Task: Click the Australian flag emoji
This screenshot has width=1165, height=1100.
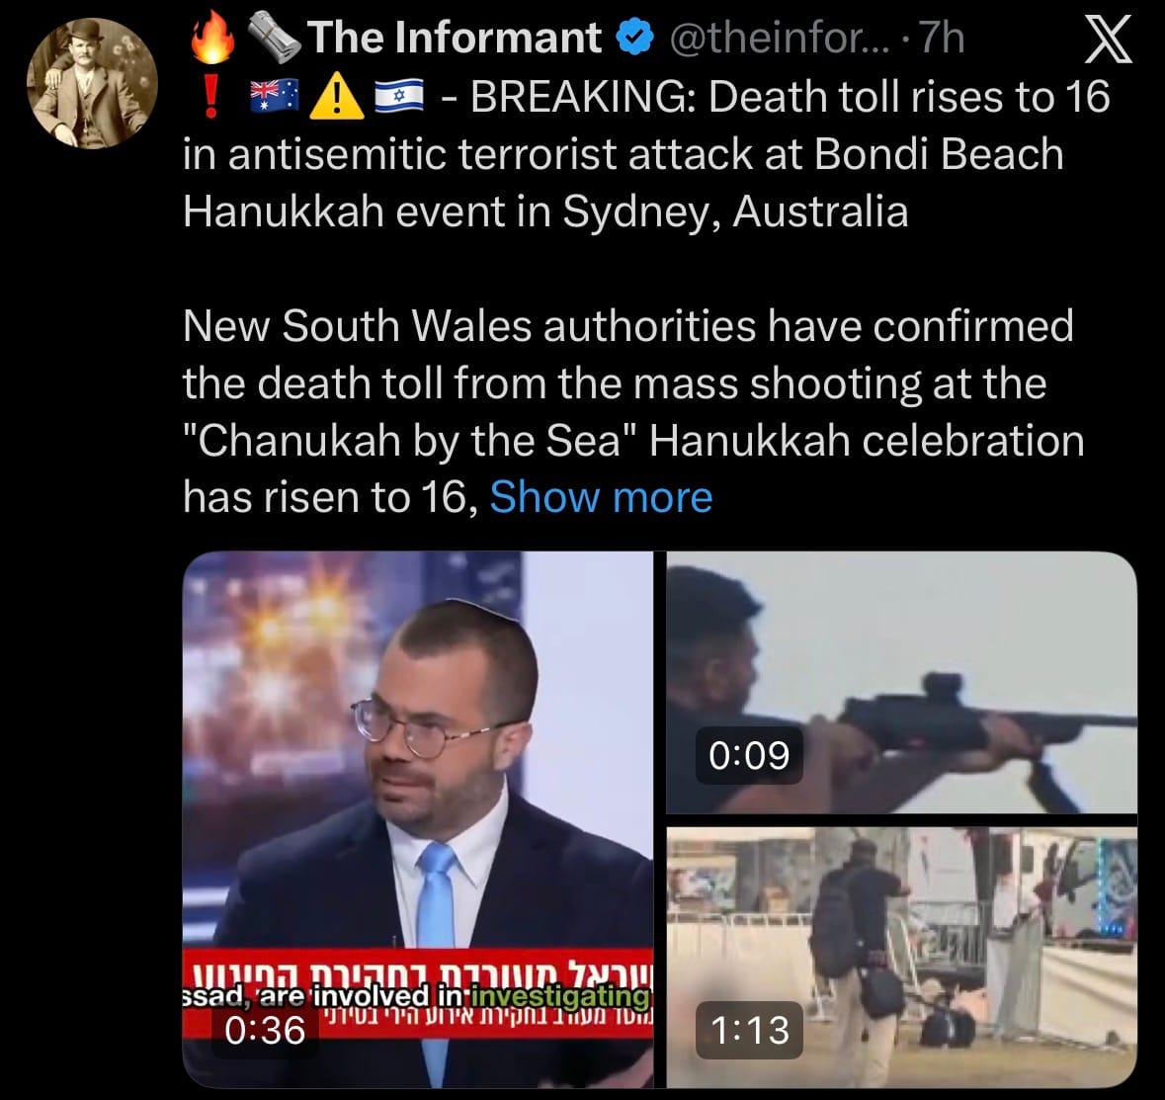Action: [x=274, y=97]
